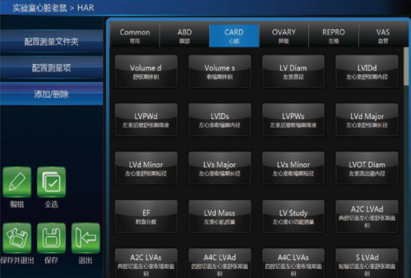
Task: Select the LV Study measurement button
Action: (x=293, y=217)
